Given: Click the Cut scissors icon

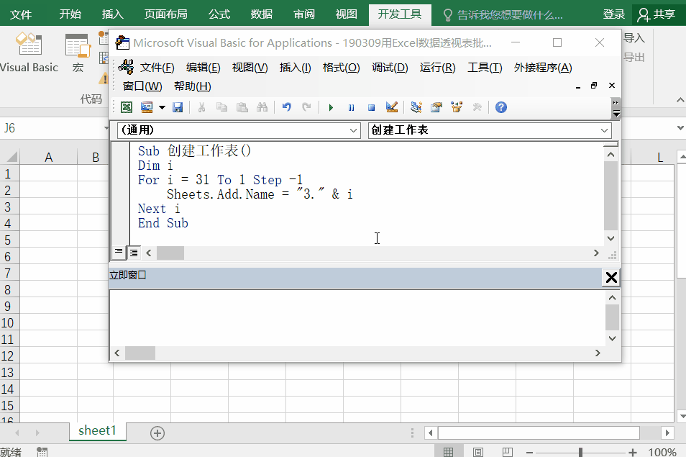Looking at the screenshot, I should 201,107.
